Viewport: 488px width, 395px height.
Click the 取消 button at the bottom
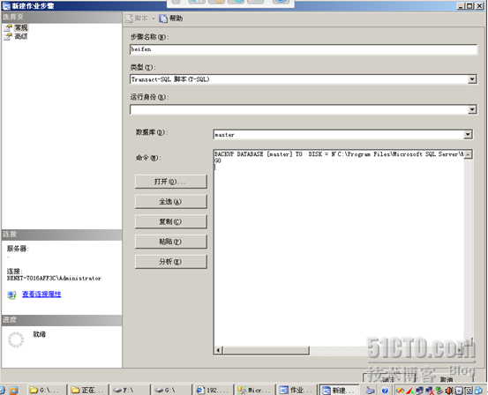446,379
